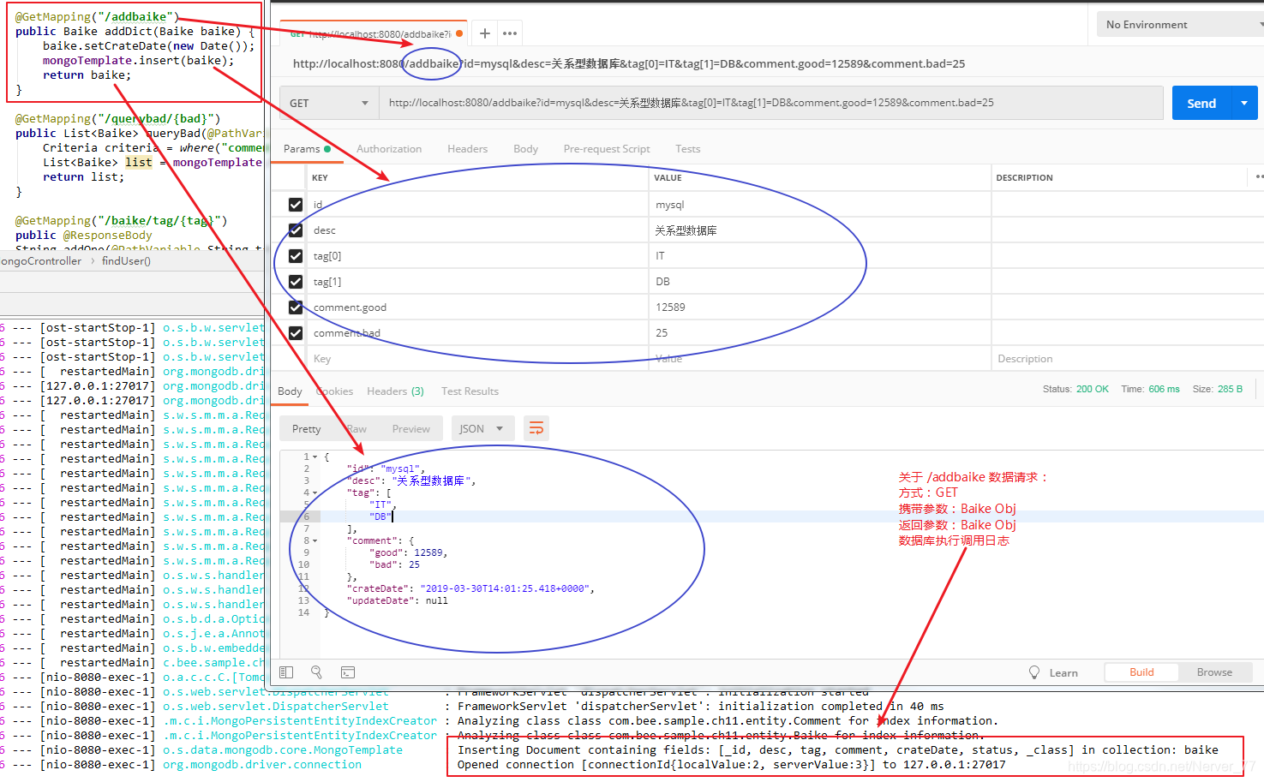Open the JSON format dropdown
The width and height of the screenshot is (1264, 782).
click(x=482, y=428)
